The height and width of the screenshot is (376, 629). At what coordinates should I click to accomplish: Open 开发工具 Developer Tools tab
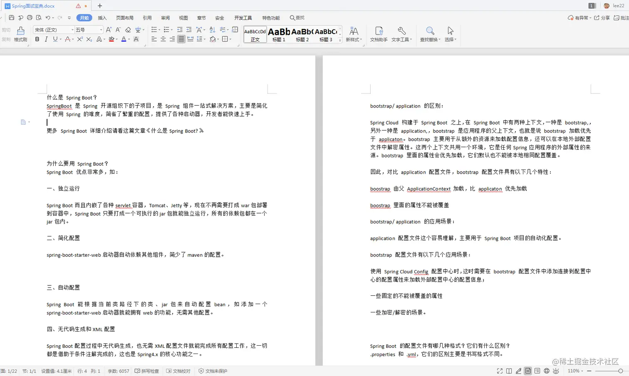(243, 18)
